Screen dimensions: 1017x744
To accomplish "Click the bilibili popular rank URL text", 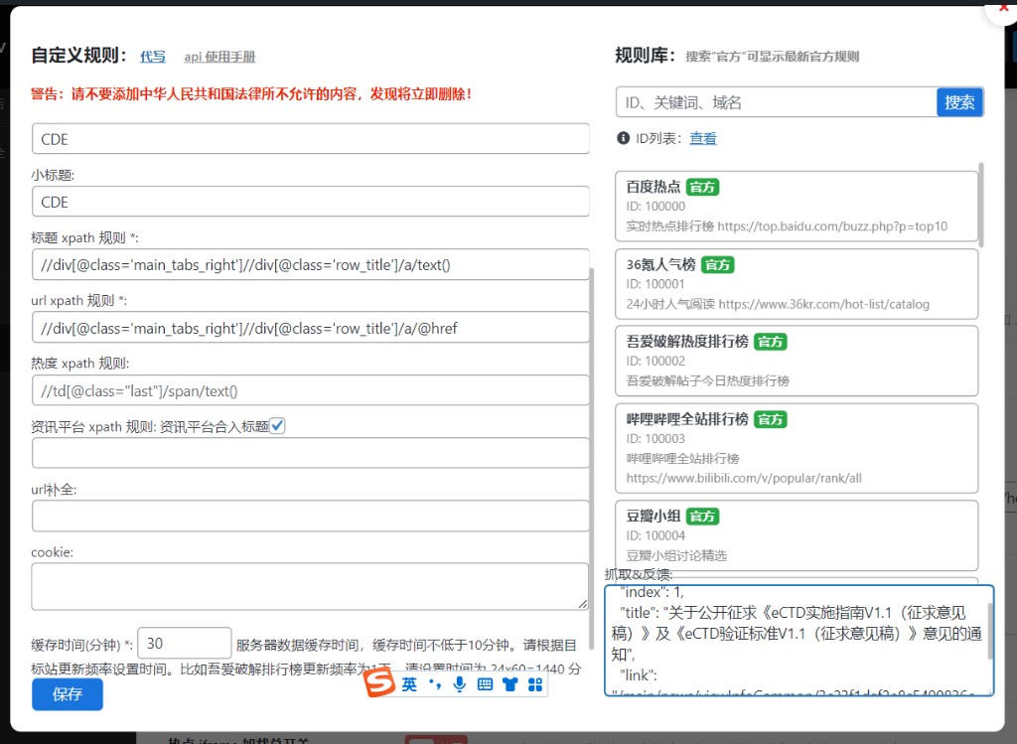I will coord(744,478).
